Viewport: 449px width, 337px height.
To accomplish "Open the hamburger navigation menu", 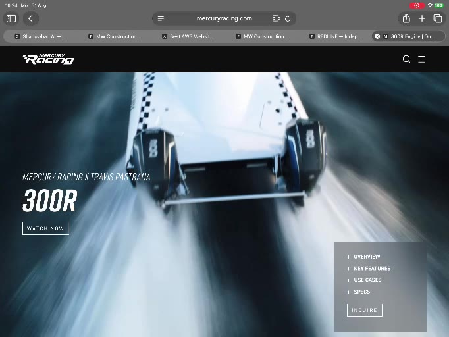I will (x=421, y=59).
